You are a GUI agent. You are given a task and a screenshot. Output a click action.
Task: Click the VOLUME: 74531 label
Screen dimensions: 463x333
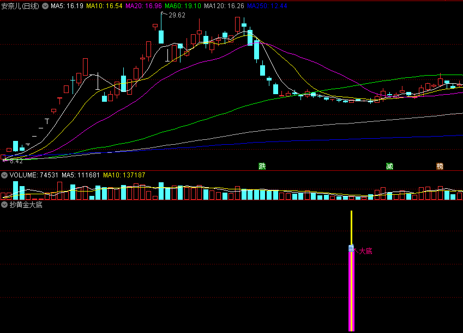pyautogui.click(x=34, y=175)
